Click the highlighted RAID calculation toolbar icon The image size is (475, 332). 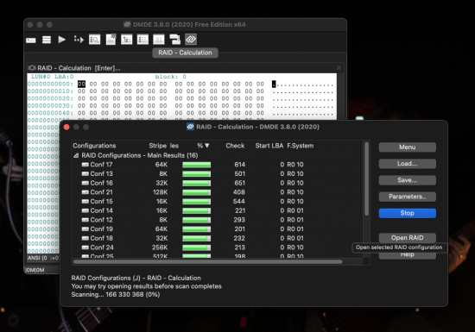pos(191,40)
